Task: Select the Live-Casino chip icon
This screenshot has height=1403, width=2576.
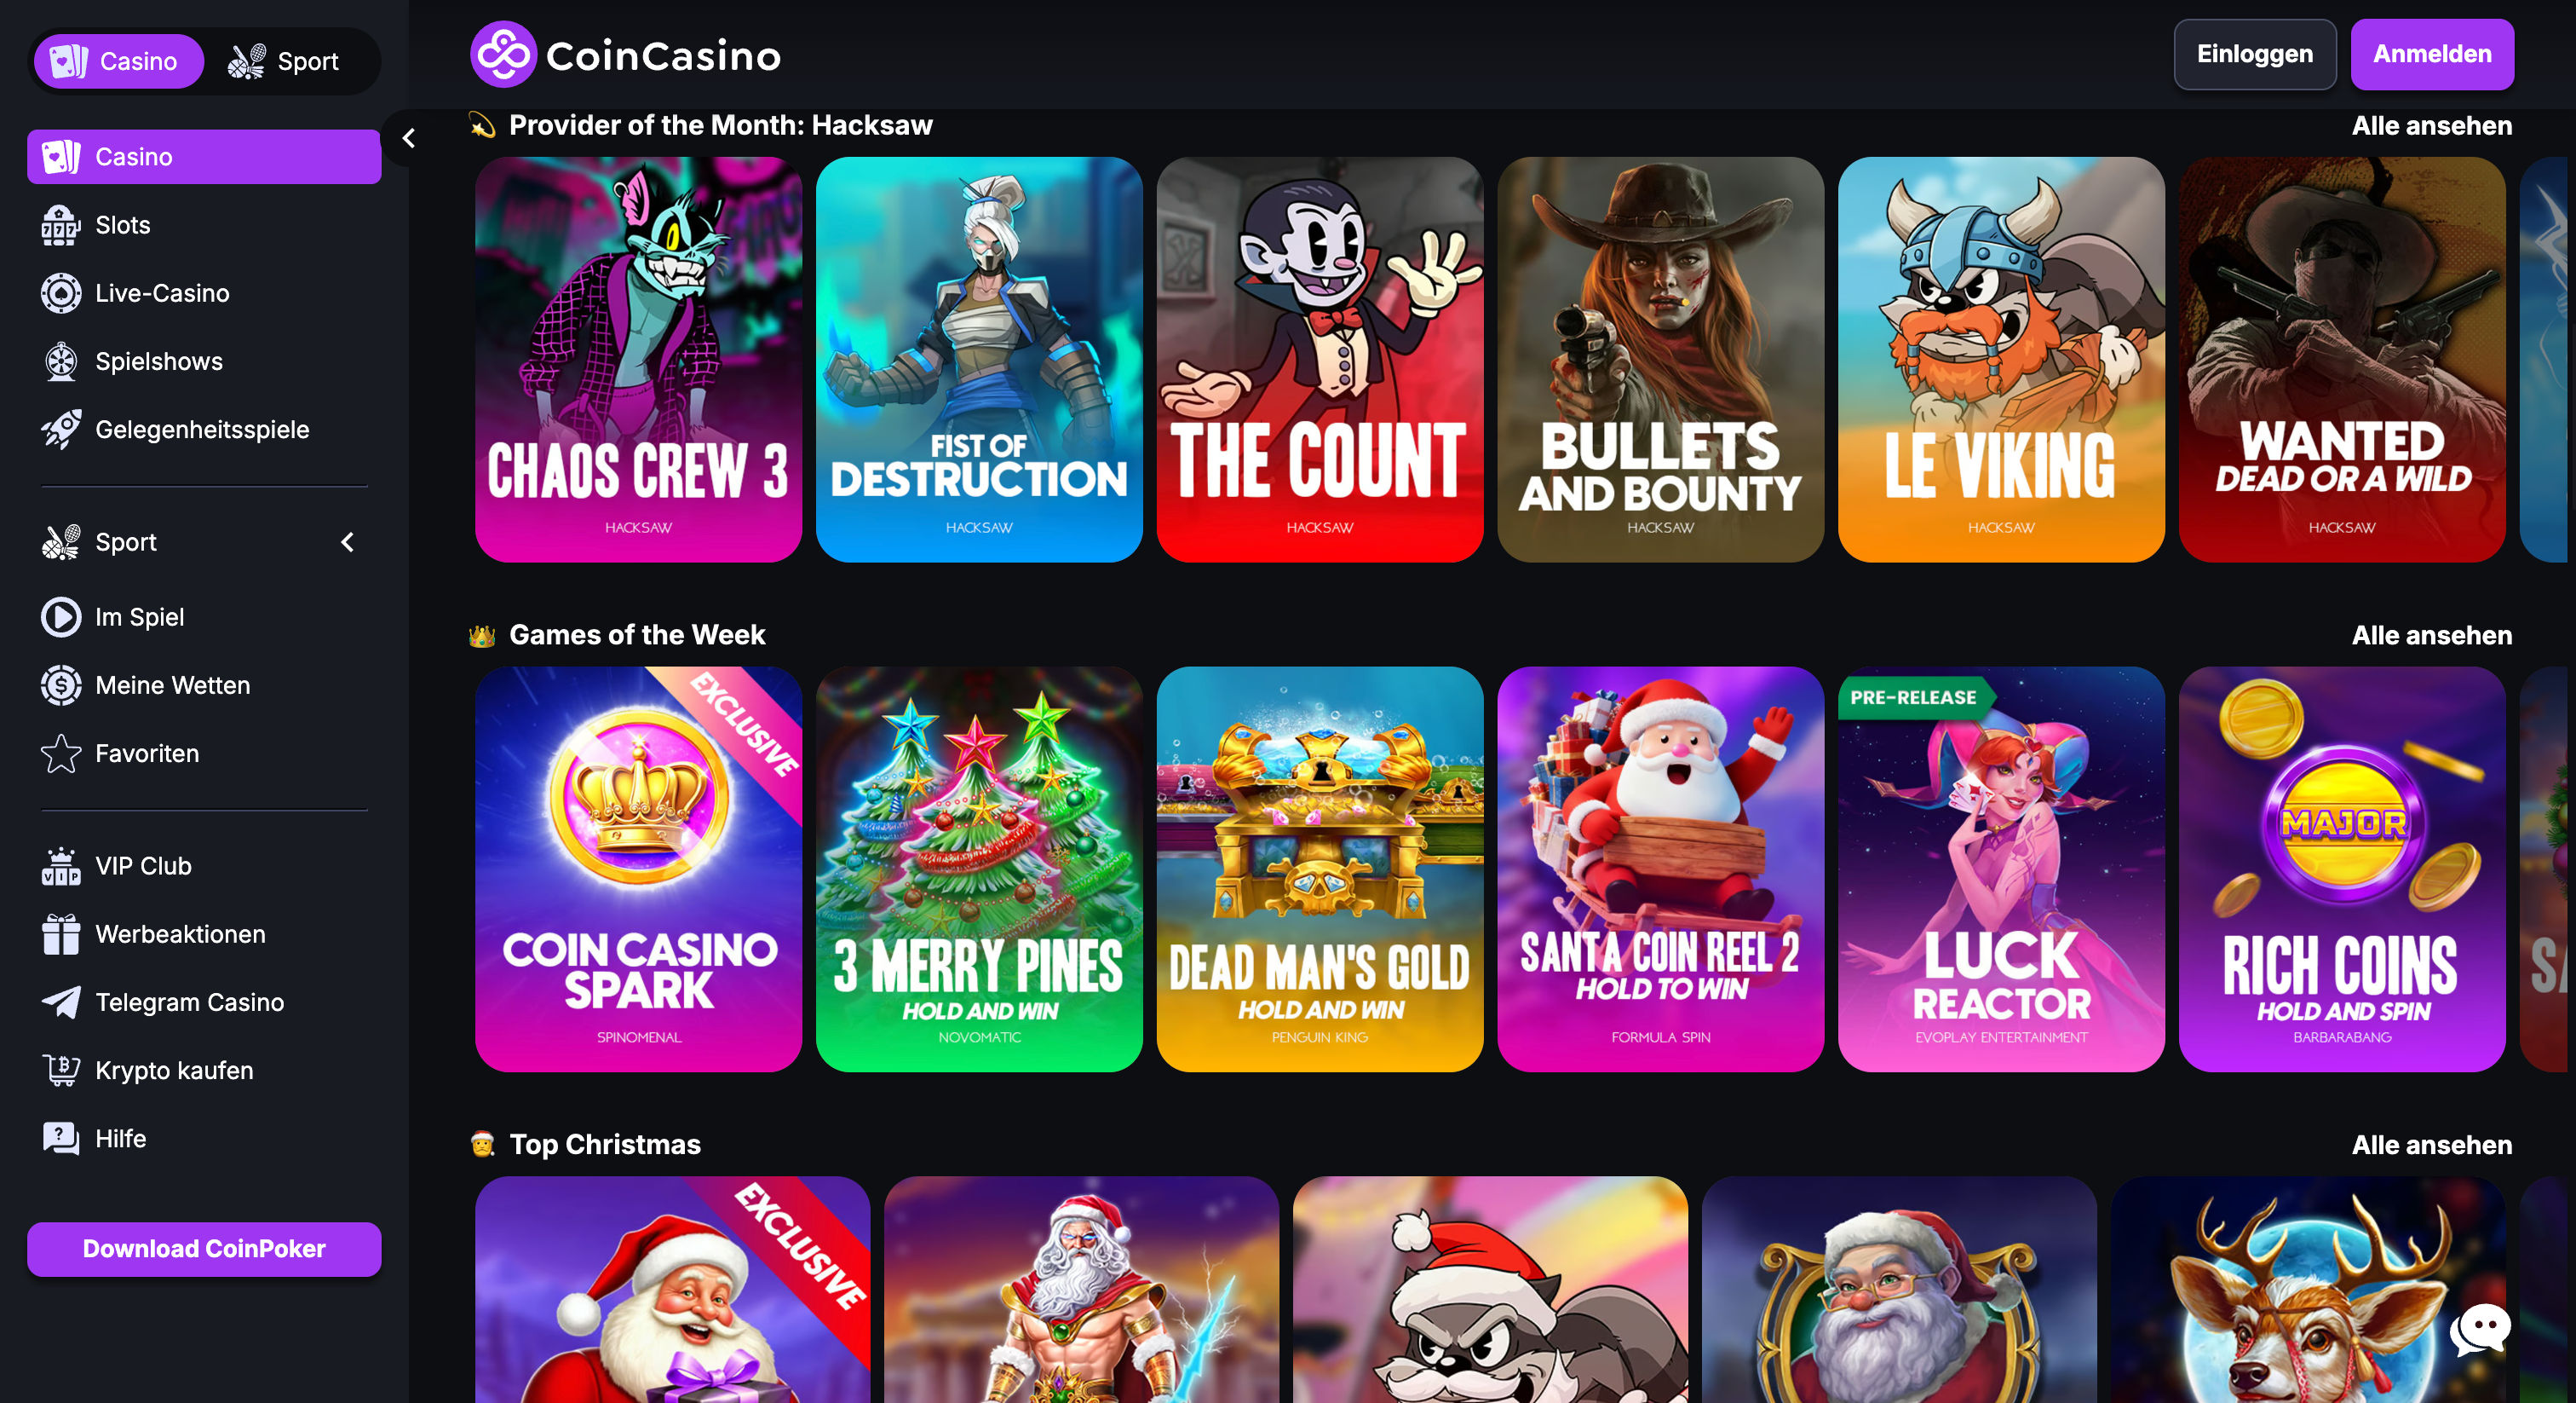Action: (61, 293)
